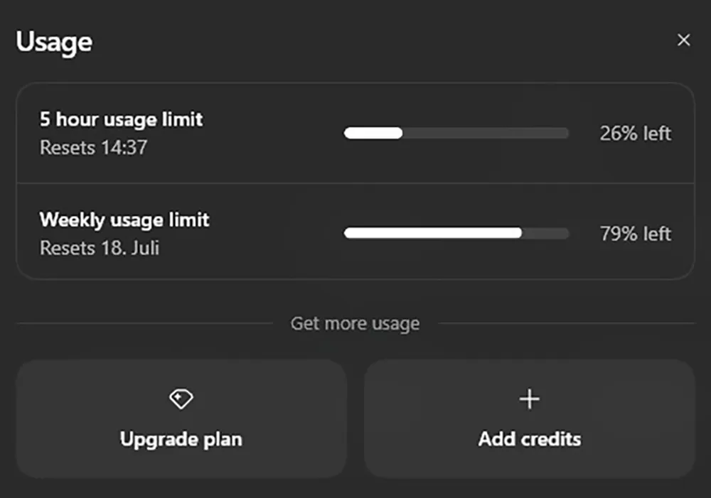This screenshot has width=711, height=498.
Task: Click the 5 hour usage progress bar
Action: pyautogui.click(x=456, y=133)
